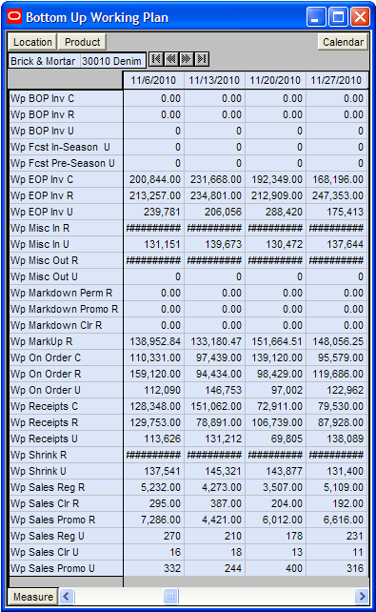Click the scroll right arrow at bottom
The image size is (376, 612).
362,597
